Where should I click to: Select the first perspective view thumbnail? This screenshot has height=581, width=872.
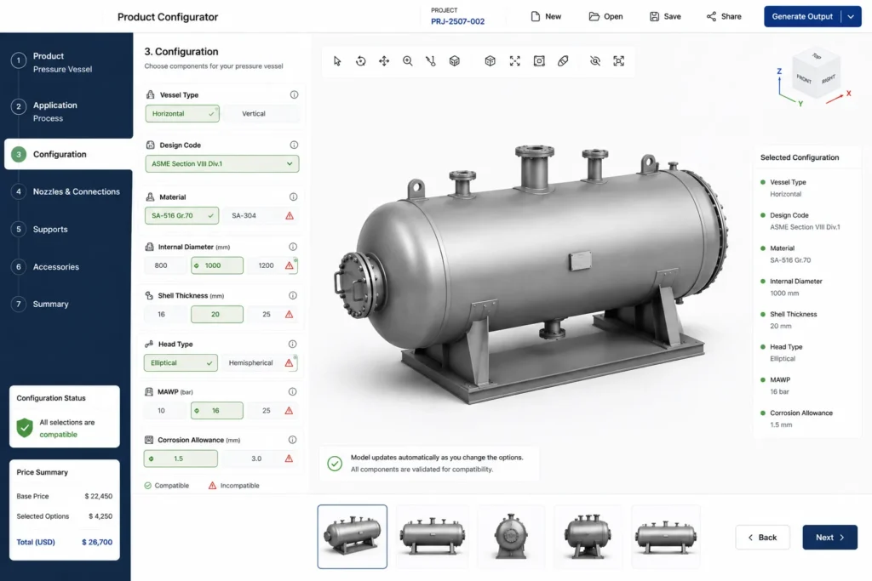352,537
